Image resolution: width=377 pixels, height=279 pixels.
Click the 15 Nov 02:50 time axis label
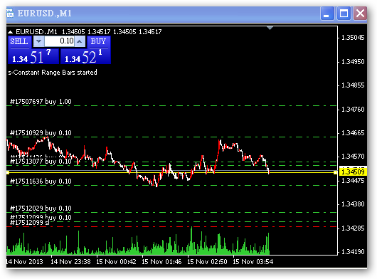[207, 261]
